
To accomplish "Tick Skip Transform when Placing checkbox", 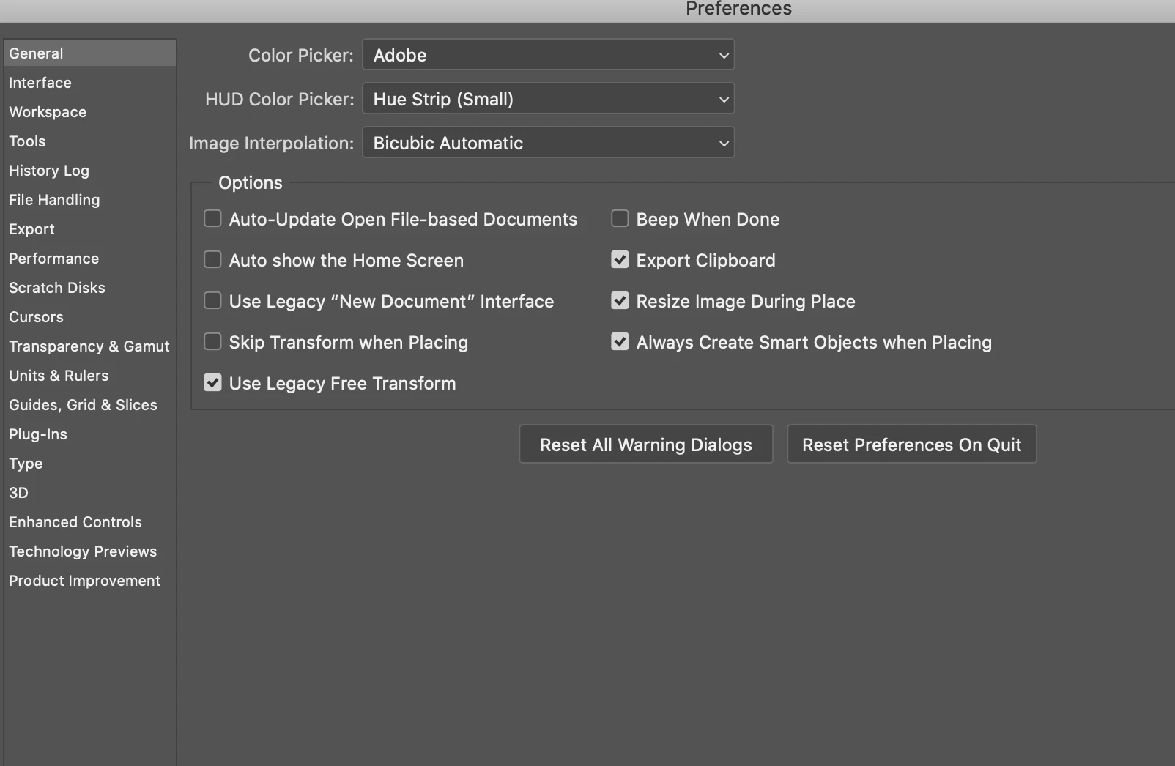I will pos(212,342).
